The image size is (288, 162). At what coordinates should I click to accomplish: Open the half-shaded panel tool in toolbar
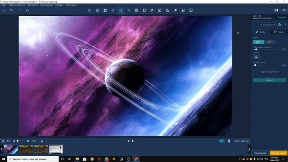pos(144,10)
